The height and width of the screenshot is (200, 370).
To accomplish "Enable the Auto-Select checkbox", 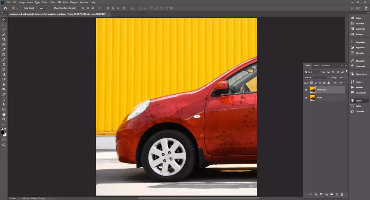I will click(x=22, y=8).
